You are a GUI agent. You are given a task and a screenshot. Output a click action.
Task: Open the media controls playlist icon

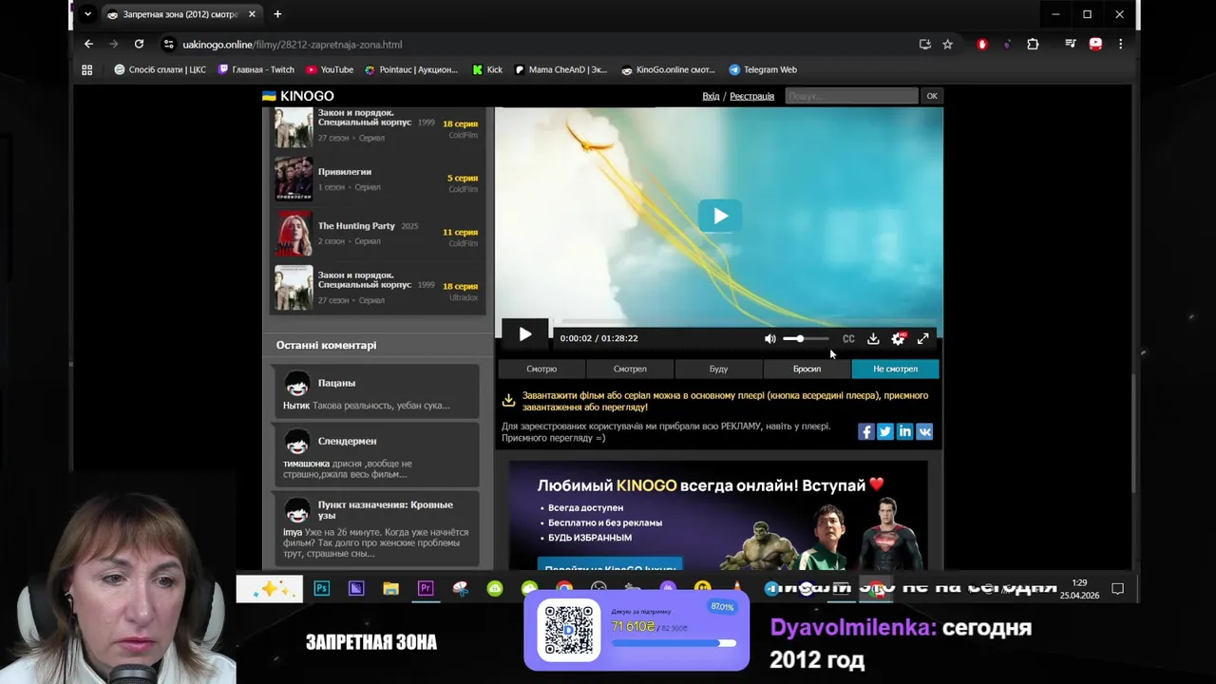(x=1070, y=44)
